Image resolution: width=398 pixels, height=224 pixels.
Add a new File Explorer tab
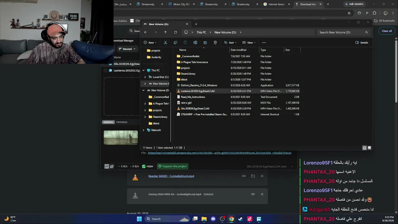(x=196, y=24)
